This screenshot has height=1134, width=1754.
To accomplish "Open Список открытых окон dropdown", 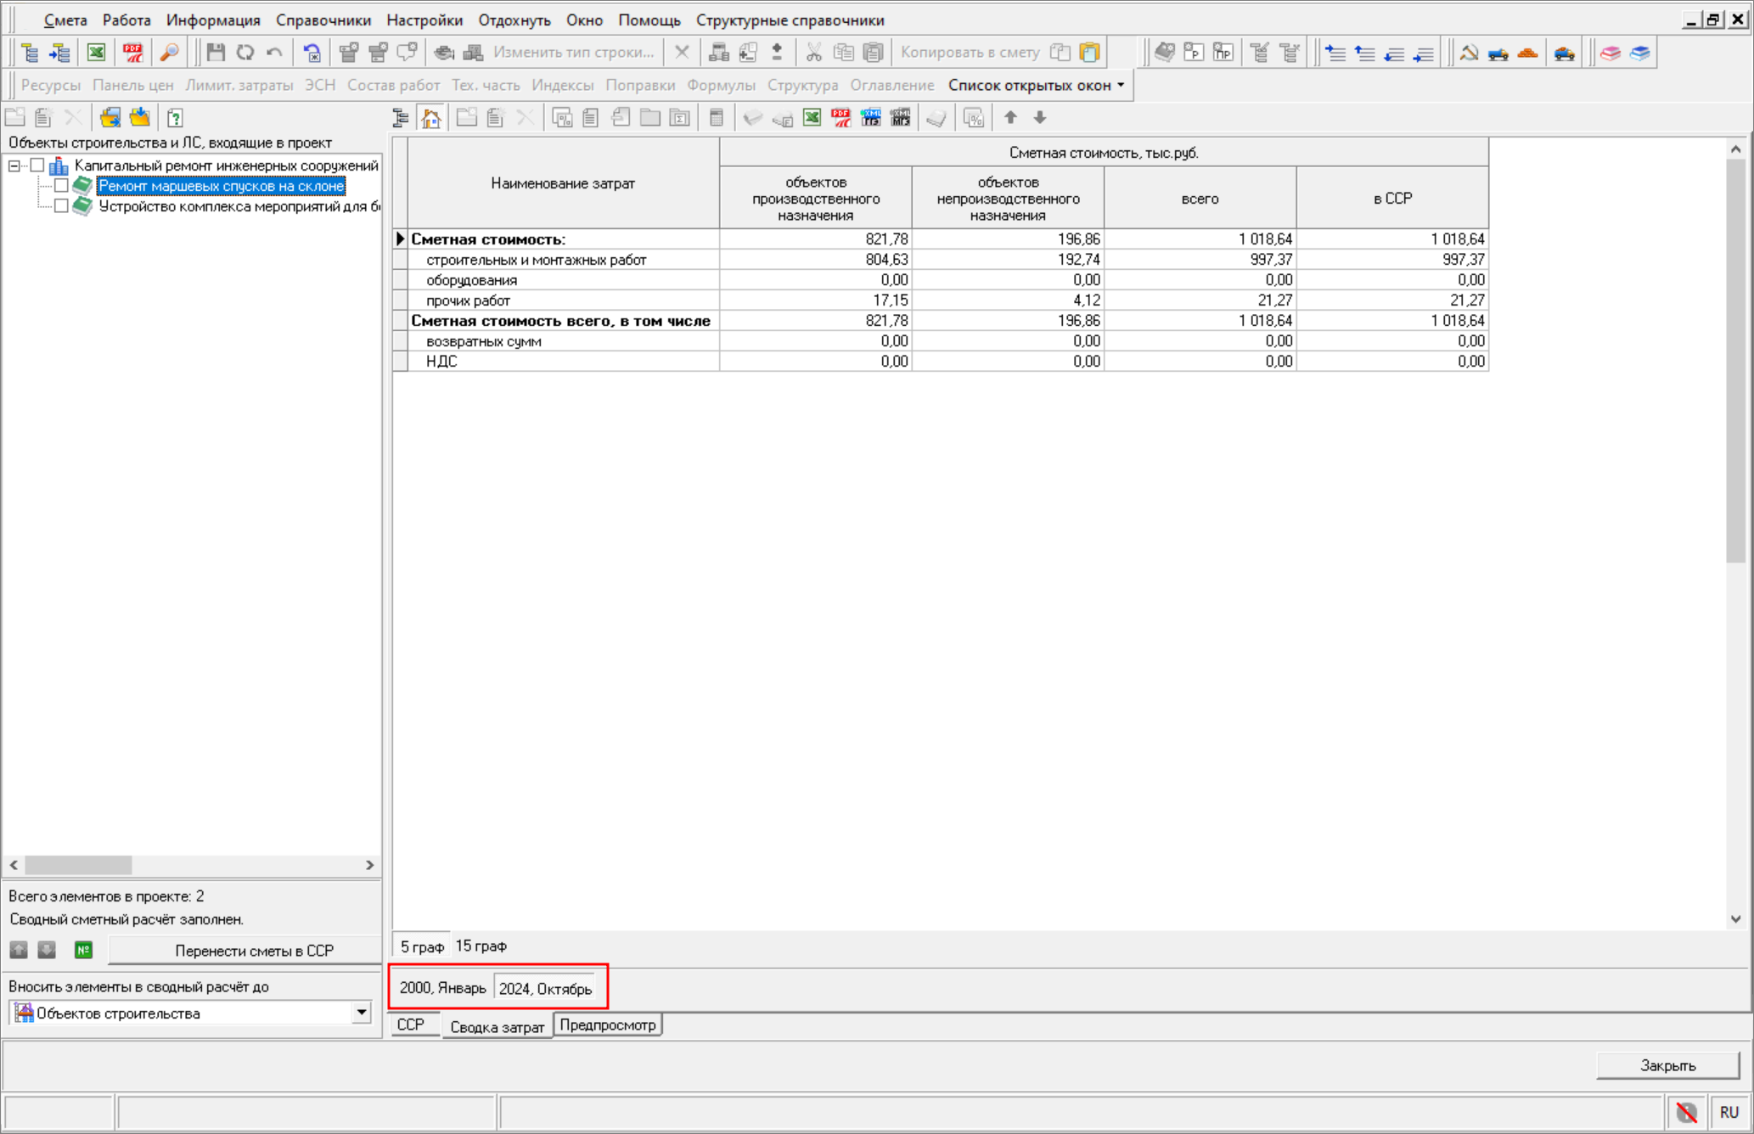I will (1036, 86).
